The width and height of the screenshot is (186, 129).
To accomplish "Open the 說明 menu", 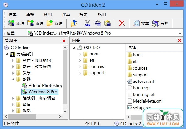I will click(x=102, y=15).
